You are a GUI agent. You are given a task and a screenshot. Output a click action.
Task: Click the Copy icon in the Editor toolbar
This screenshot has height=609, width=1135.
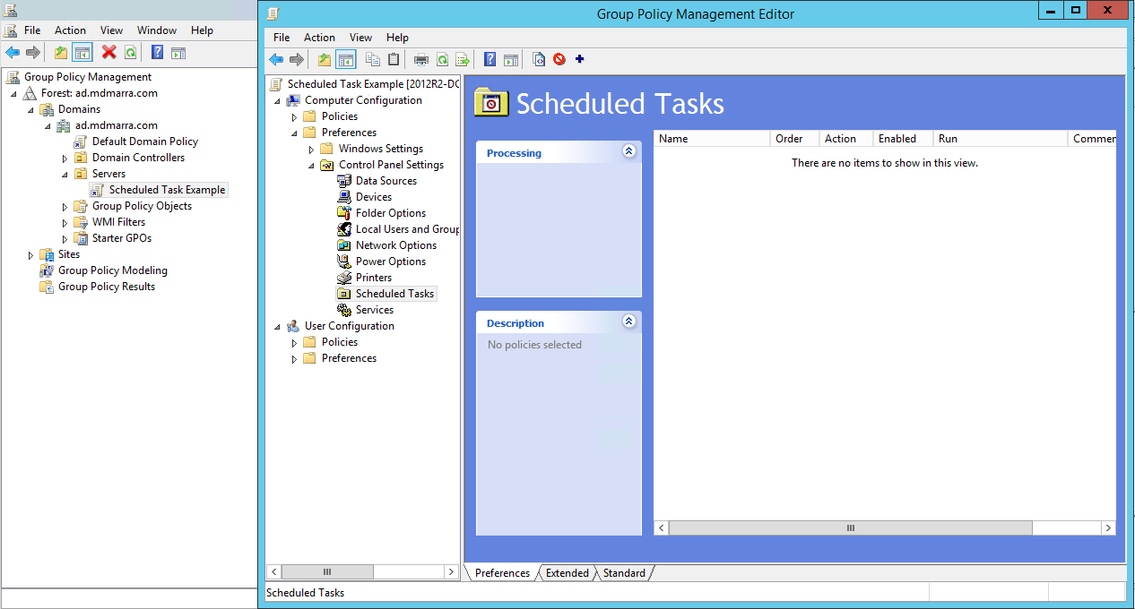click(x=373, y=60)
